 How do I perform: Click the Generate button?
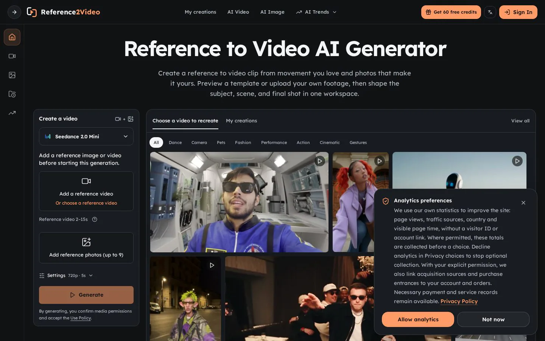pyautogui.click(x=86, y=295)
